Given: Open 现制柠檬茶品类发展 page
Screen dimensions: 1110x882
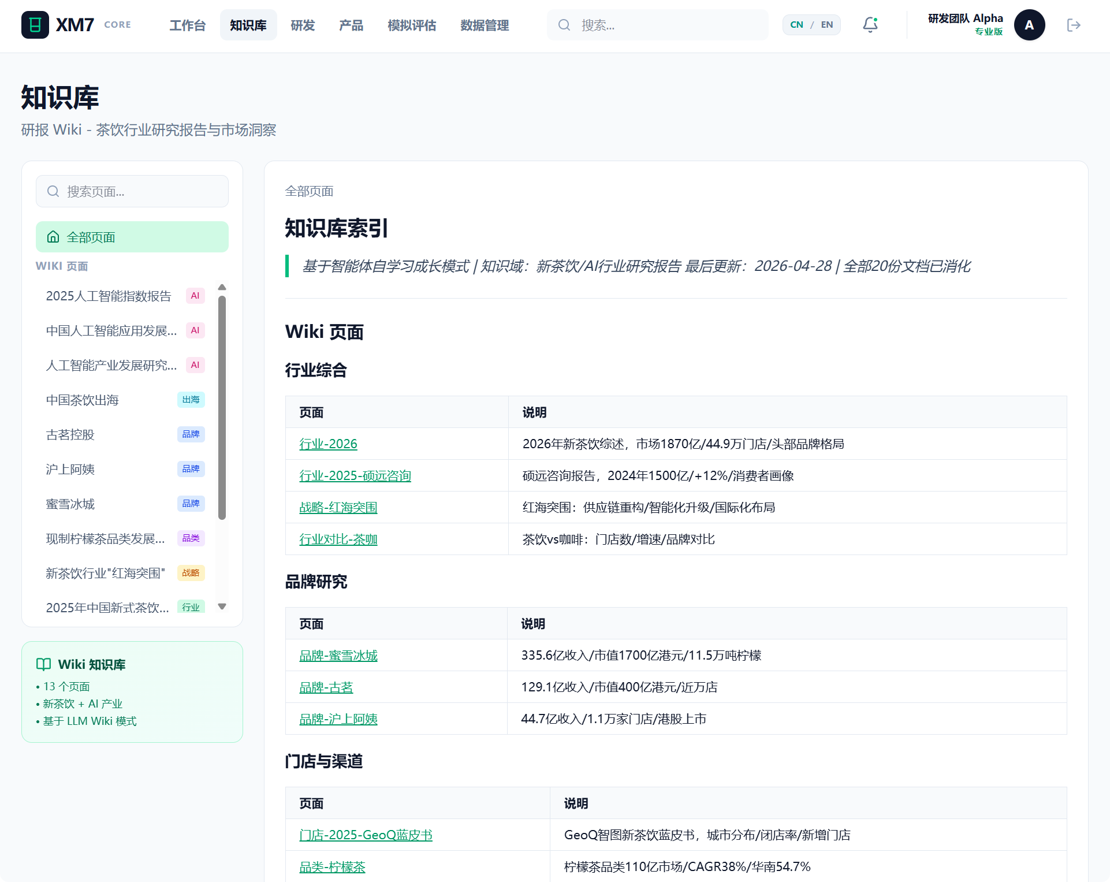Looking at the screenshot, I should [x=125, y=538].
